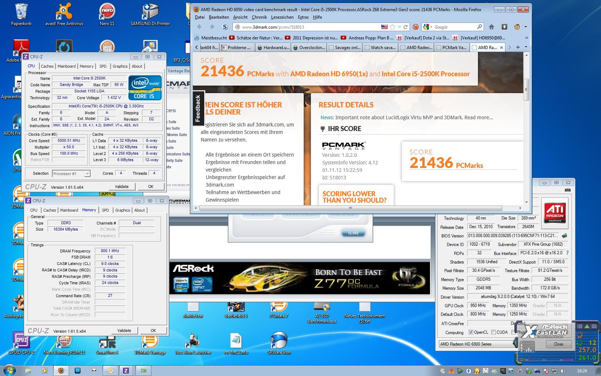Open the Firefox Chronik menu
Viewport: 601px width, 376px height.
pos(259,17)
